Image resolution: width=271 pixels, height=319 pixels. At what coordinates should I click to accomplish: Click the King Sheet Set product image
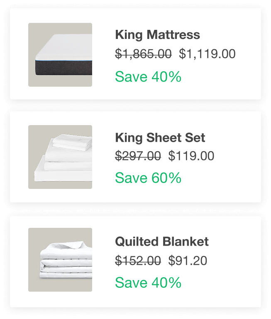click(60, 157)
